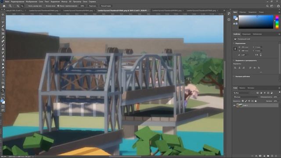Screen dimensions: 281x158
Task: Click Add layer style fx icon
Action: tap(256, 156)
